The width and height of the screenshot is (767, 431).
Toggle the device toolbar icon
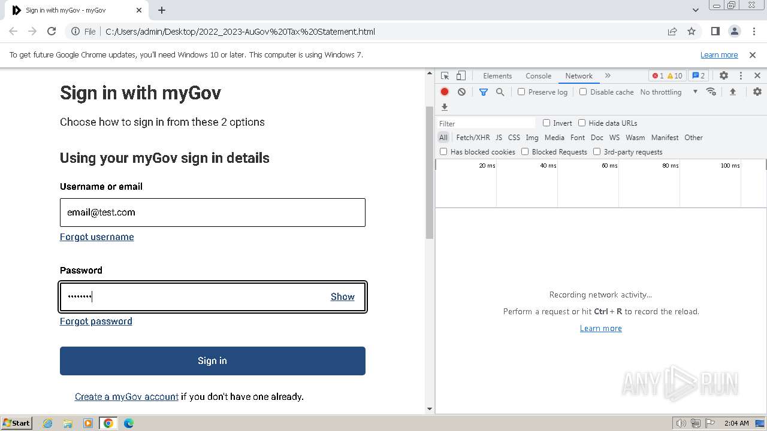point(461,75)
